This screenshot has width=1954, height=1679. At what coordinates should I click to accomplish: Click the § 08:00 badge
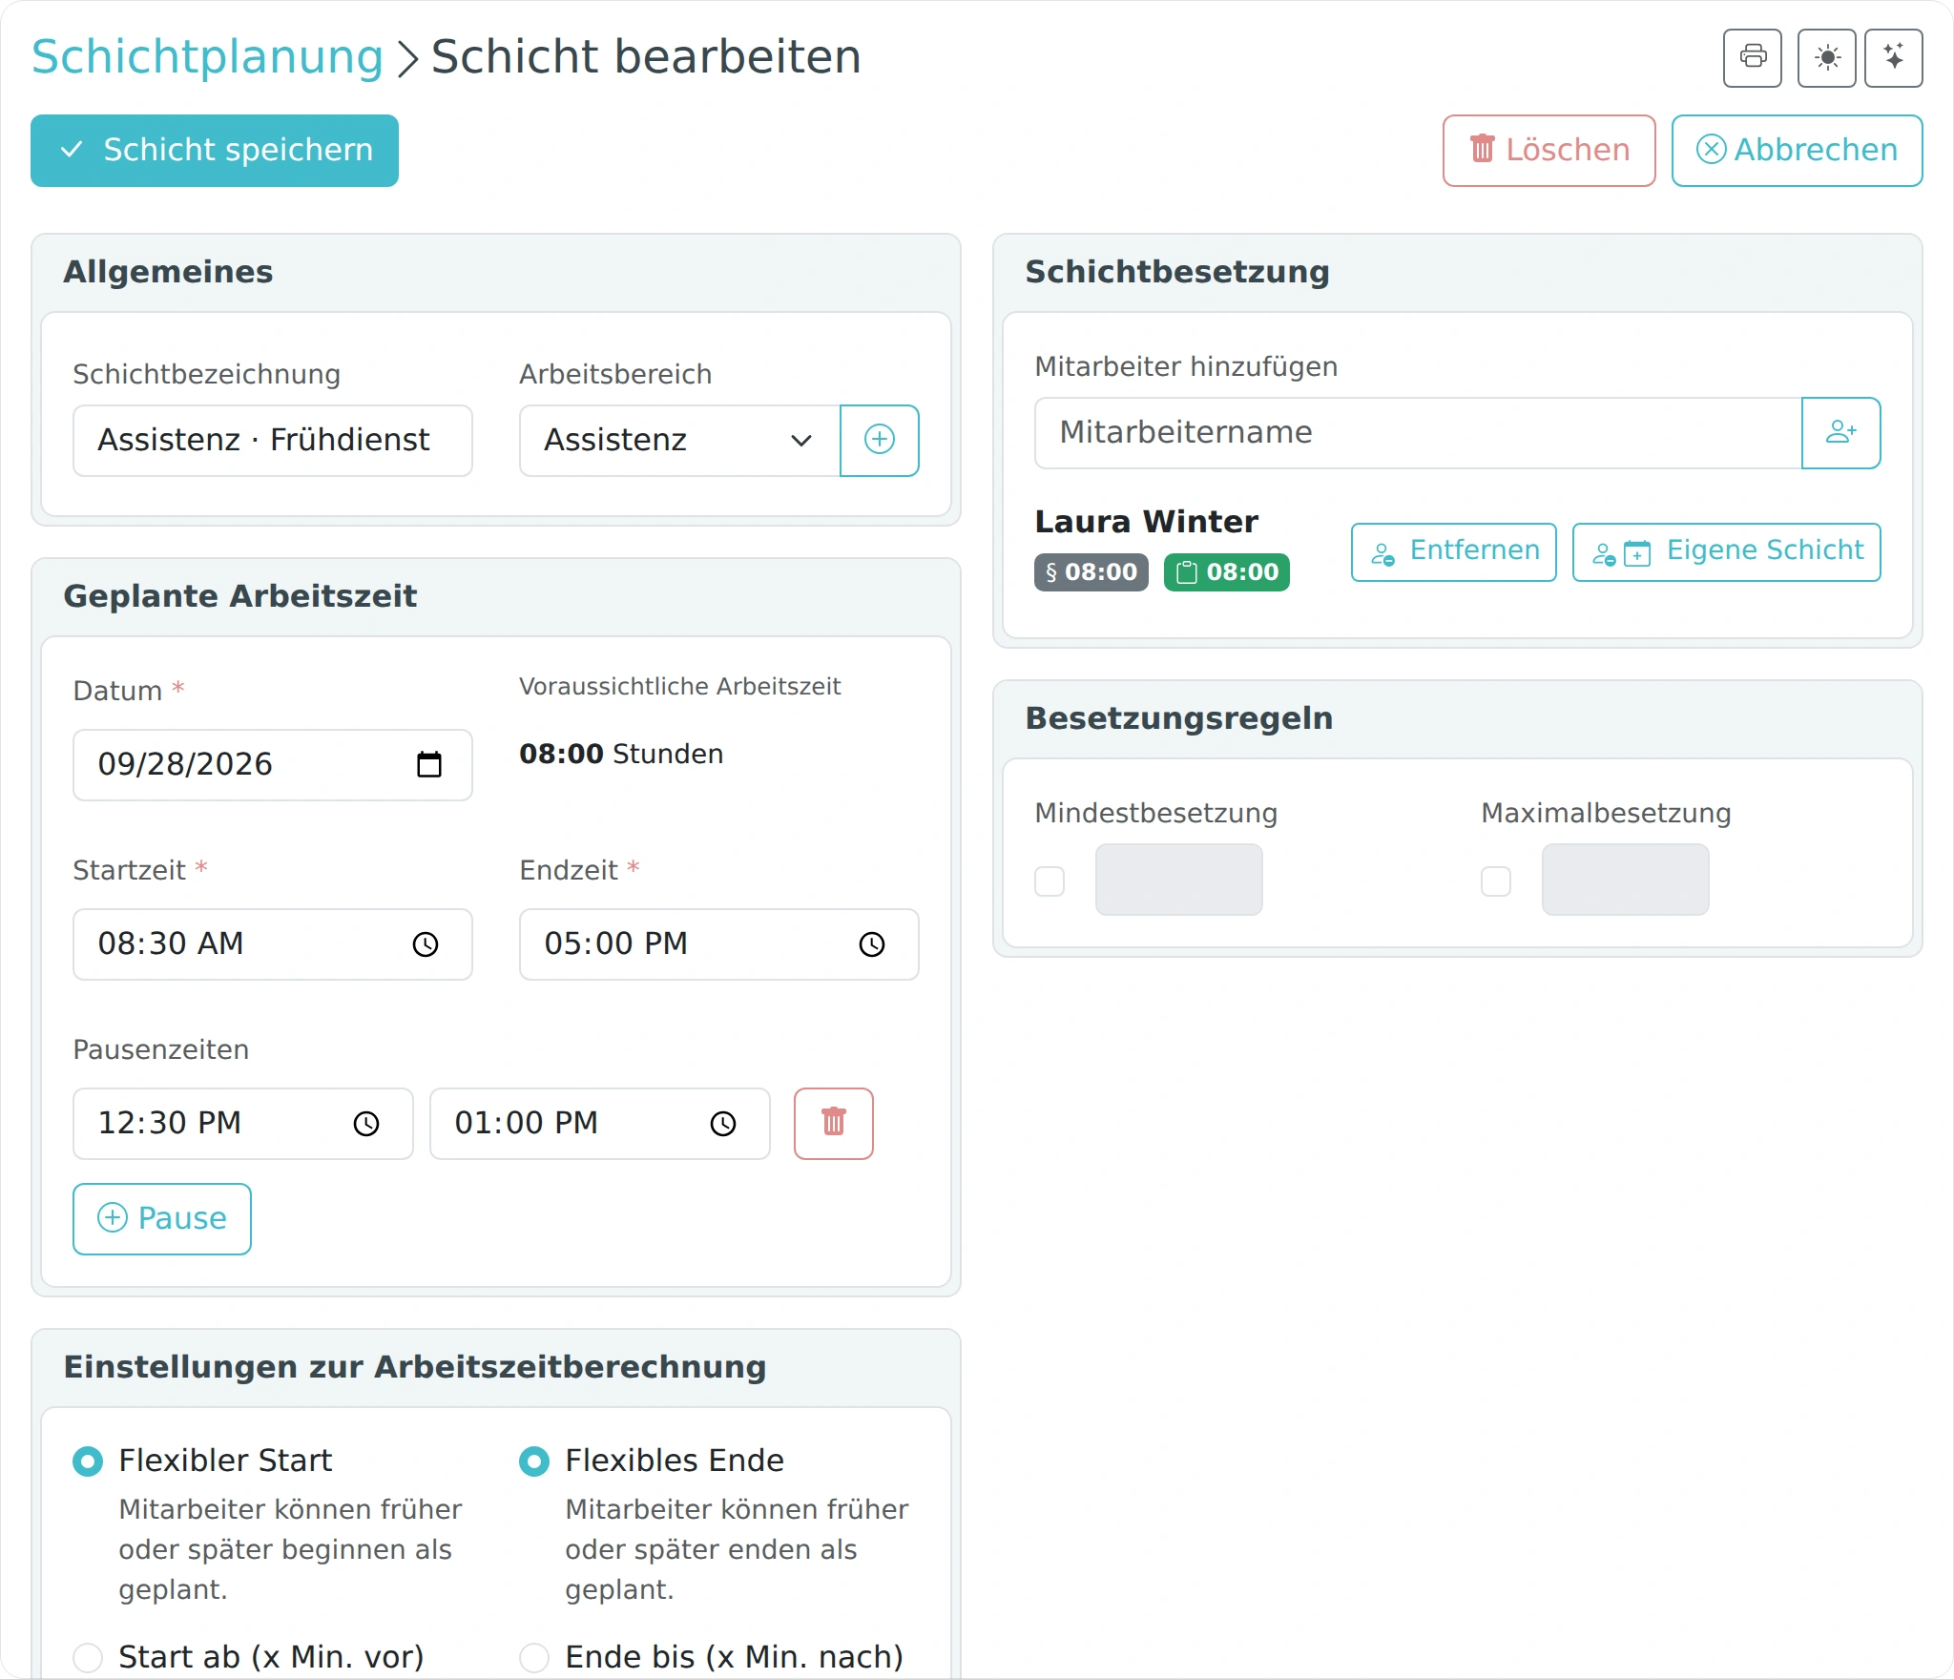point(1091,572)
